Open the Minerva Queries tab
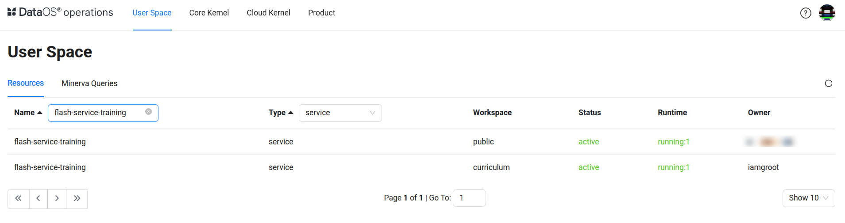 (x=89, y=83)
